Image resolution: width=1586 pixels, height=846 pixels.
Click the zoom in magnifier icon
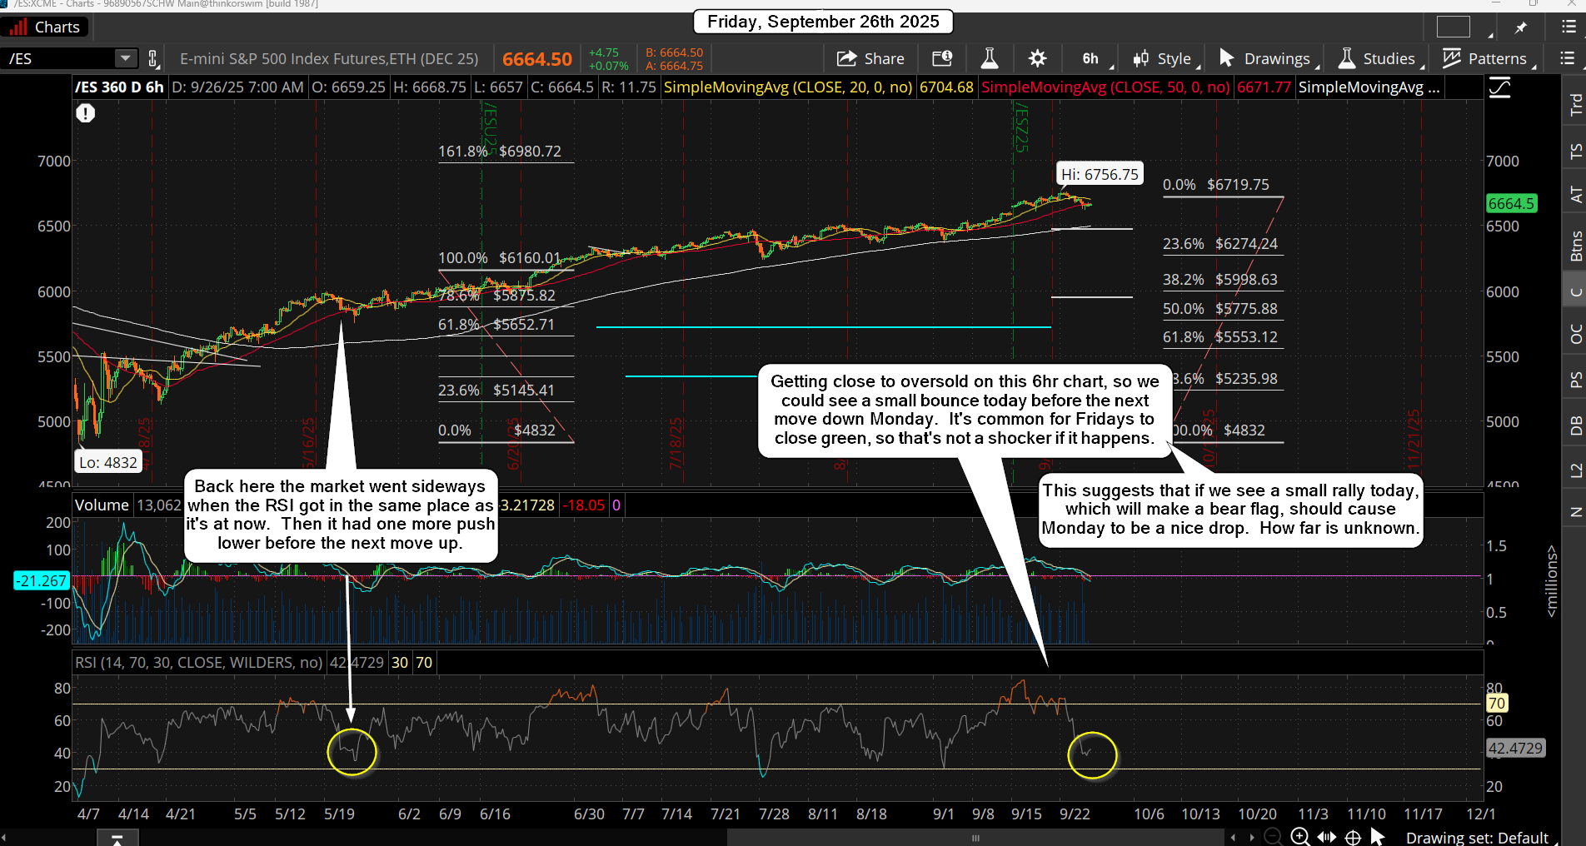pyautogui.click(x=1299, y=837)
